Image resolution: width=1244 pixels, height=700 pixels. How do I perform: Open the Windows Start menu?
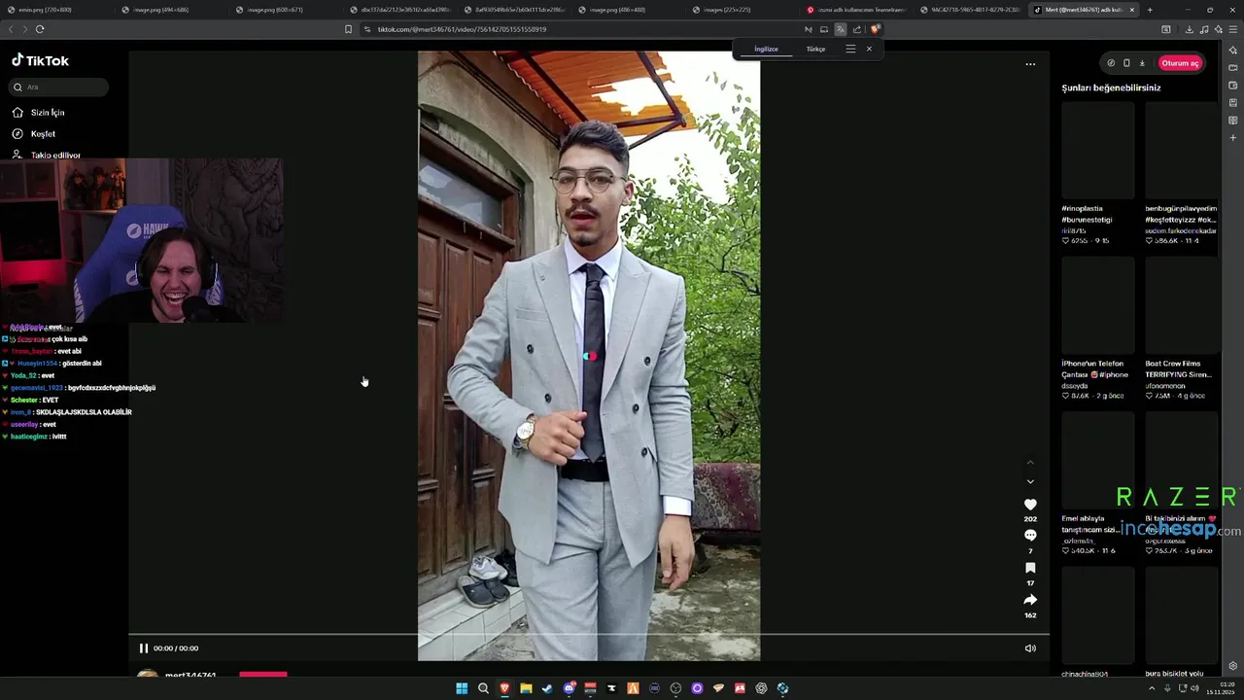[462, 688]
